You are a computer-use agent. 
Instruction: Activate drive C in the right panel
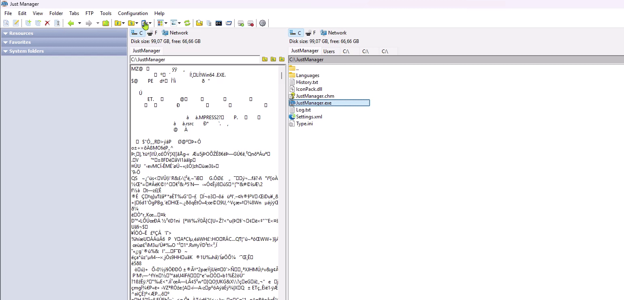coord(296,32)
